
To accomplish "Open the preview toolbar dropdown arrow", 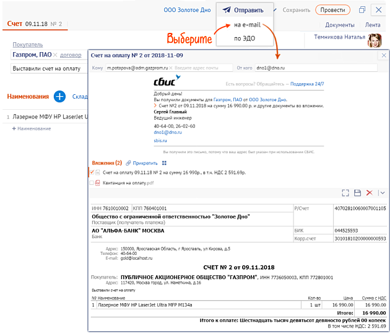I will [x=383, y=193].
